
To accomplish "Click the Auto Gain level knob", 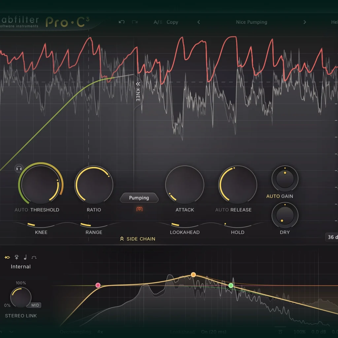I will [x=285, y=179].
